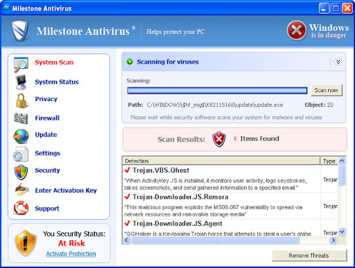Click the Remove Threats button

click(x=309, y=256)
